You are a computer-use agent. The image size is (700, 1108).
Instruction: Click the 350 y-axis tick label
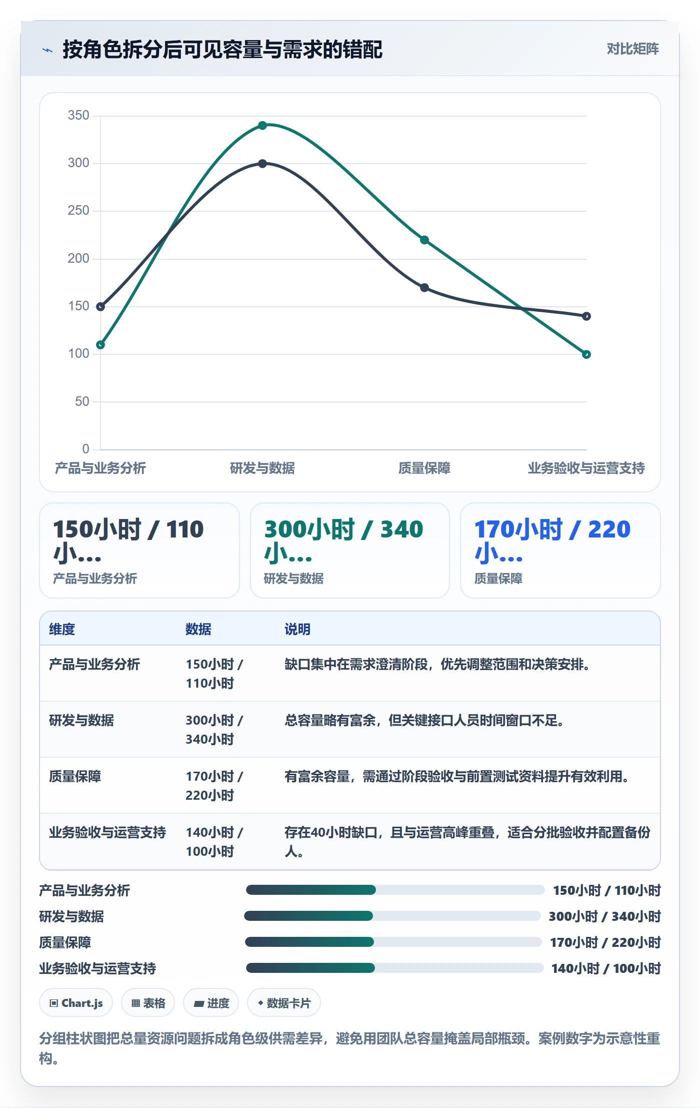[x=78, y=115]
